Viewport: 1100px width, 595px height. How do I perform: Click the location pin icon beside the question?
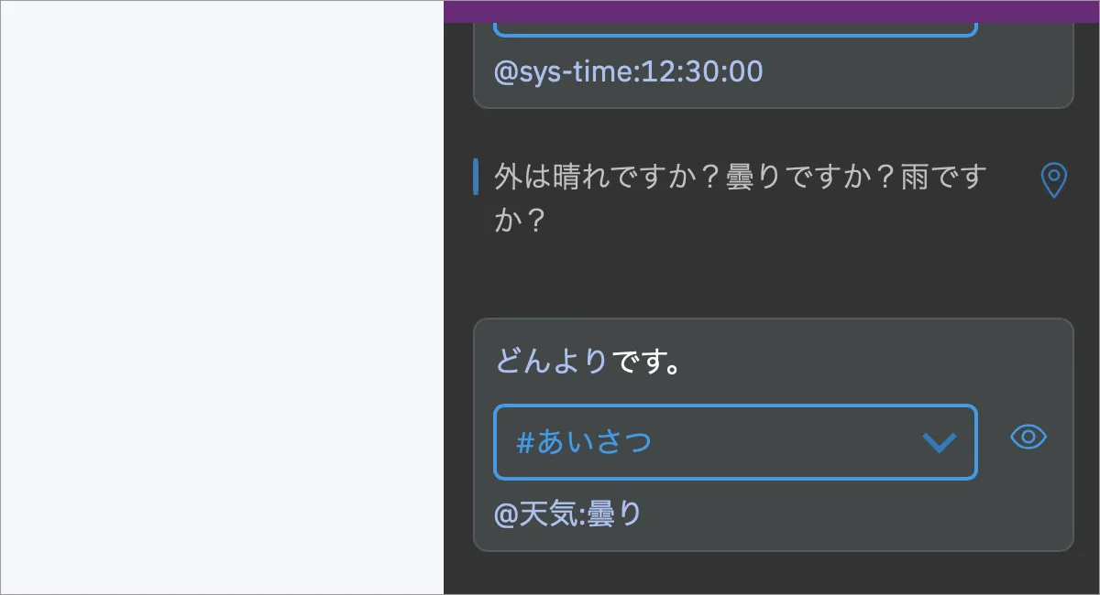coord(1054,180)
